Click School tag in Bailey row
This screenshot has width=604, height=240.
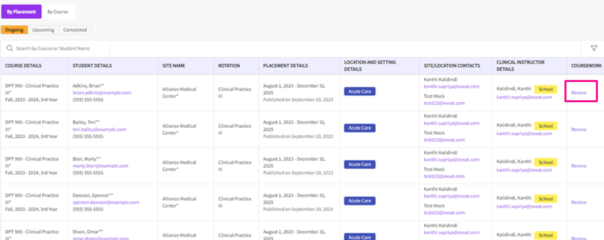pos(546,126)
